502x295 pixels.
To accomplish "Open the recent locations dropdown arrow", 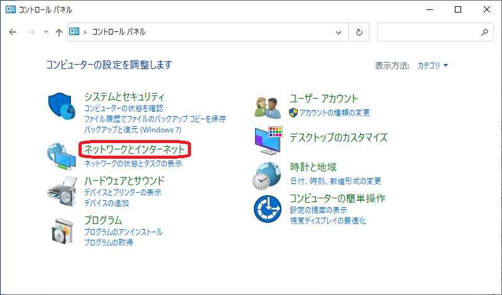I will click(x=46, y=32).
